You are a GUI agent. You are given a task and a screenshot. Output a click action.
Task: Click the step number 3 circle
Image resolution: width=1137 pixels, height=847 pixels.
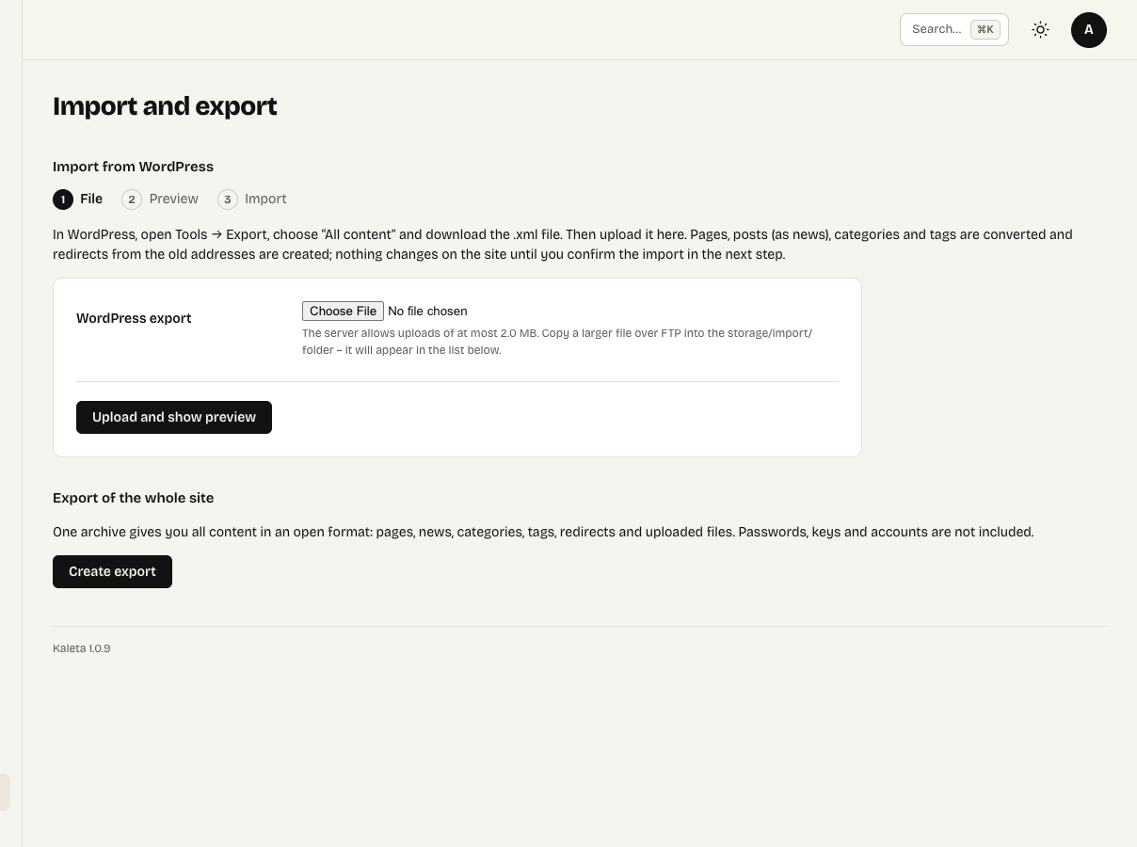click(228, 200)
